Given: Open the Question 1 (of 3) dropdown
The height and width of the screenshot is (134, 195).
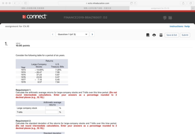Looking at the screenshot, I should pyautogui.click(x=72, y=34).
